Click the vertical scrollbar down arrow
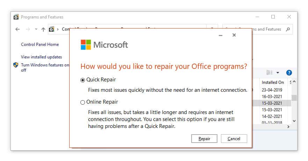The width and height of the screenshot is (308, 161). 294,121
